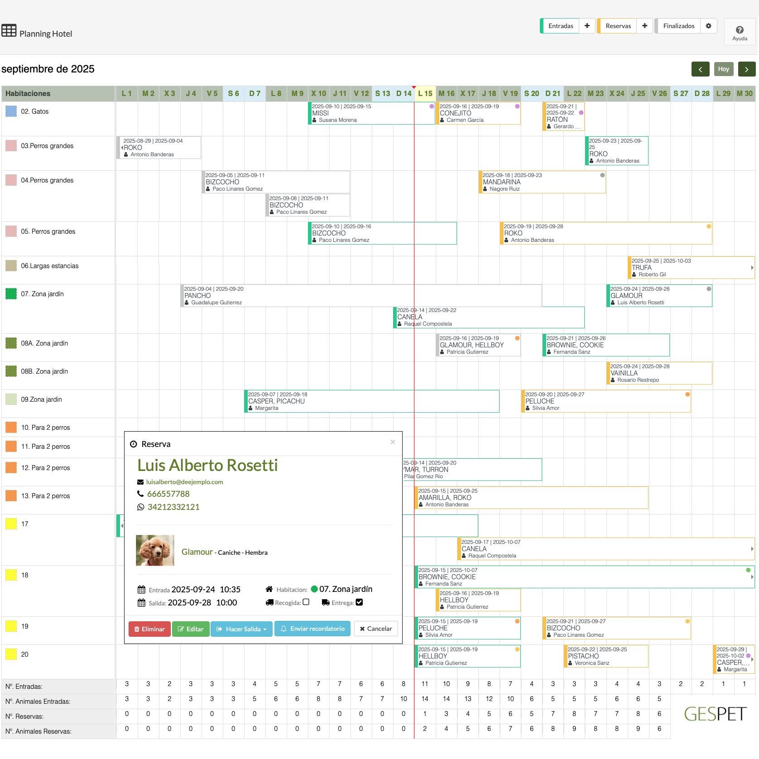Click the Planning Hotel grid icon
Screen dimensions: 759x759
[9, 31]
